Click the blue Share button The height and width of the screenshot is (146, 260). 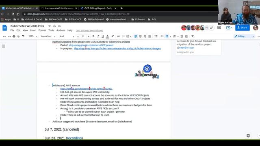pos(243,28)
